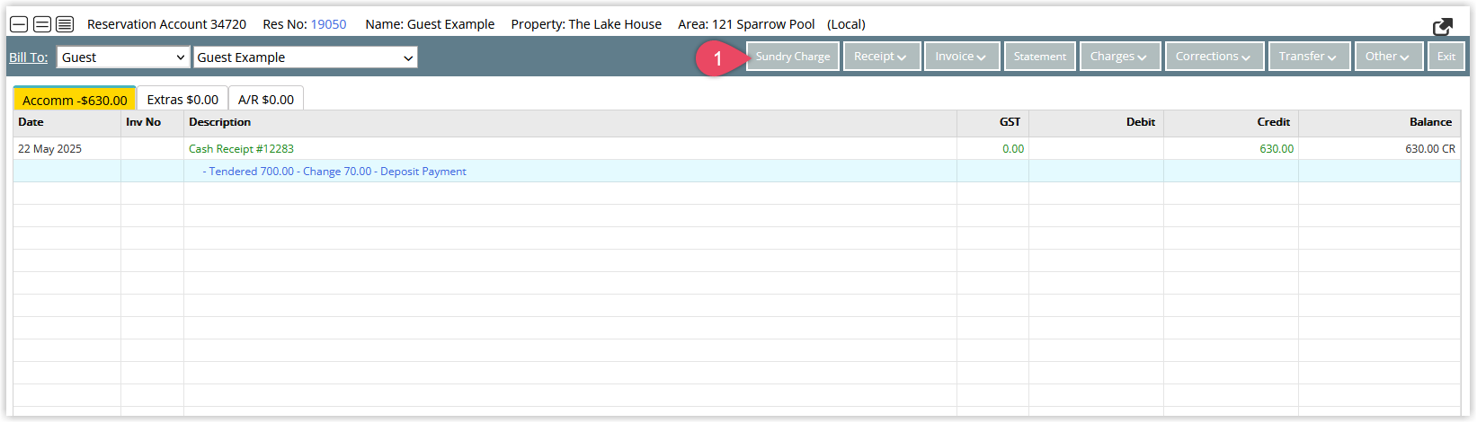Open the Guest Example name dropdown
Viewport: 1477px width, 423px height.
tap(306, 57)
